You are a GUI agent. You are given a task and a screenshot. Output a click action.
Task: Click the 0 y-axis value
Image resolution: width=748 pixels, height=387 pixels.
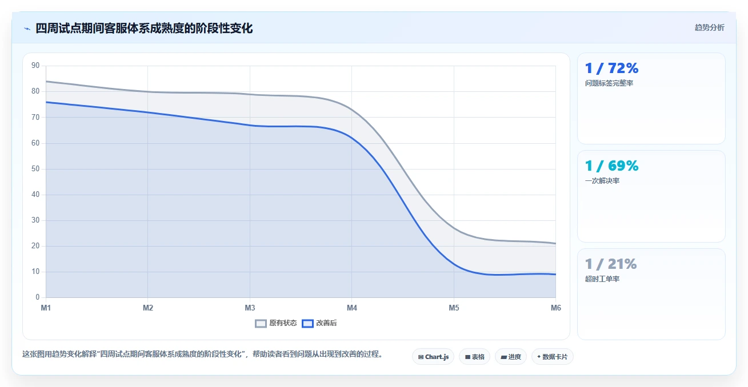[x=38, y=297]
